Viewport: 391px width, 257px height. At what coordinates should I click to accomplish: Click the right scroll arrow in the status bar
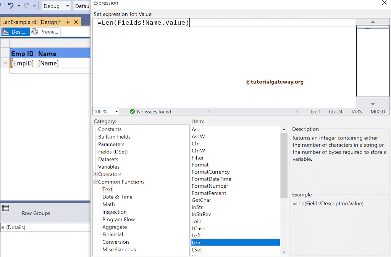pos(297,112)
